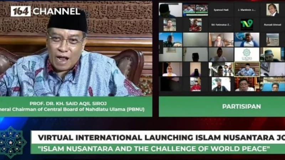Select the 'Syamsul Hadi' participant tile
The width and height of the screenshot is (285, 160).
pos(221,10)
